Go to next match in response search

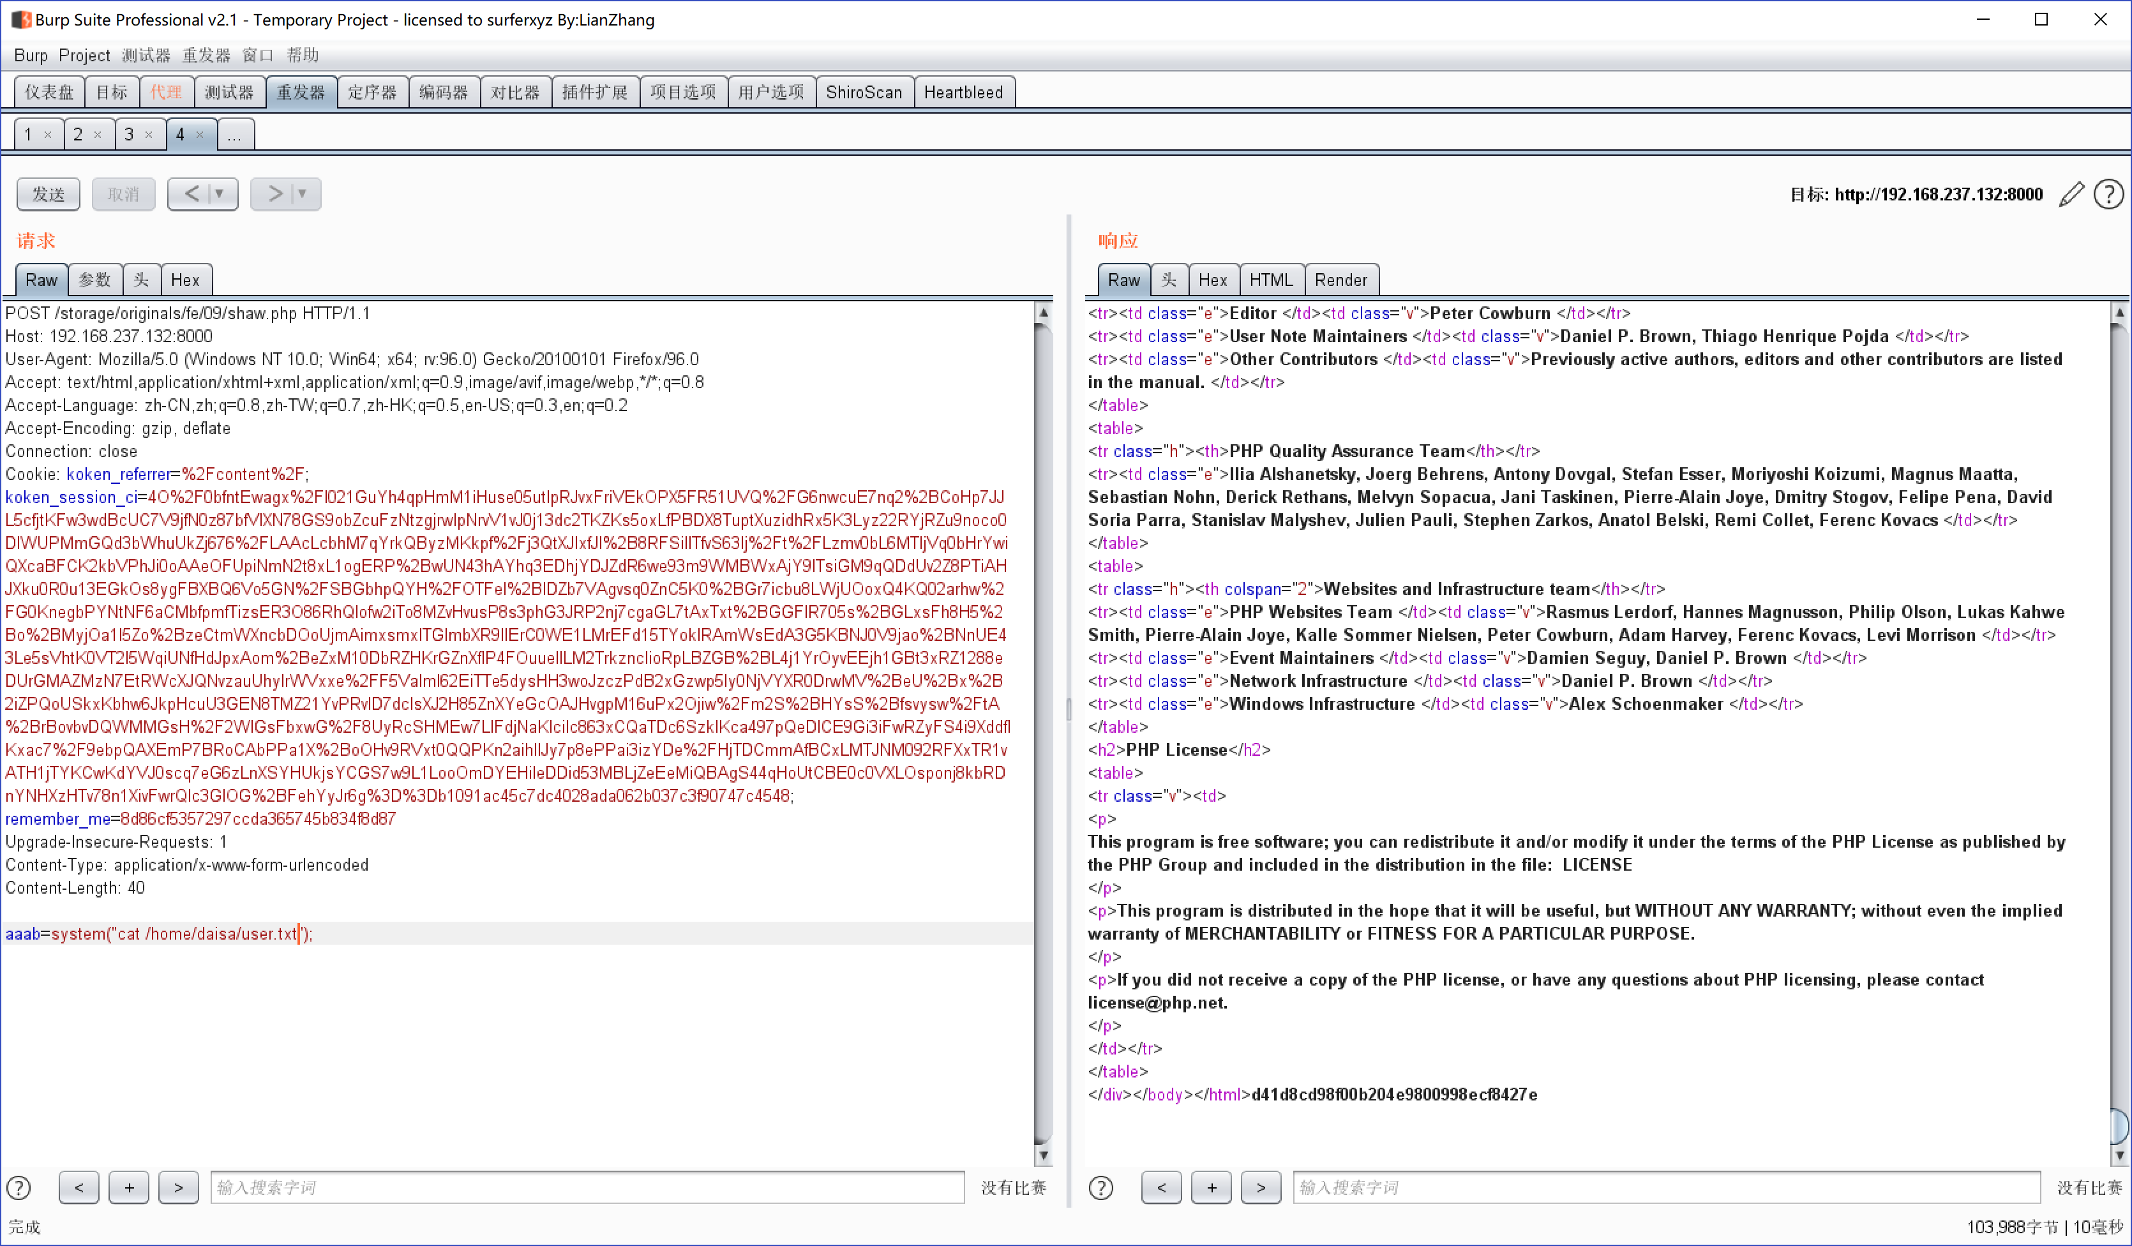(x=1261, y=1188)
